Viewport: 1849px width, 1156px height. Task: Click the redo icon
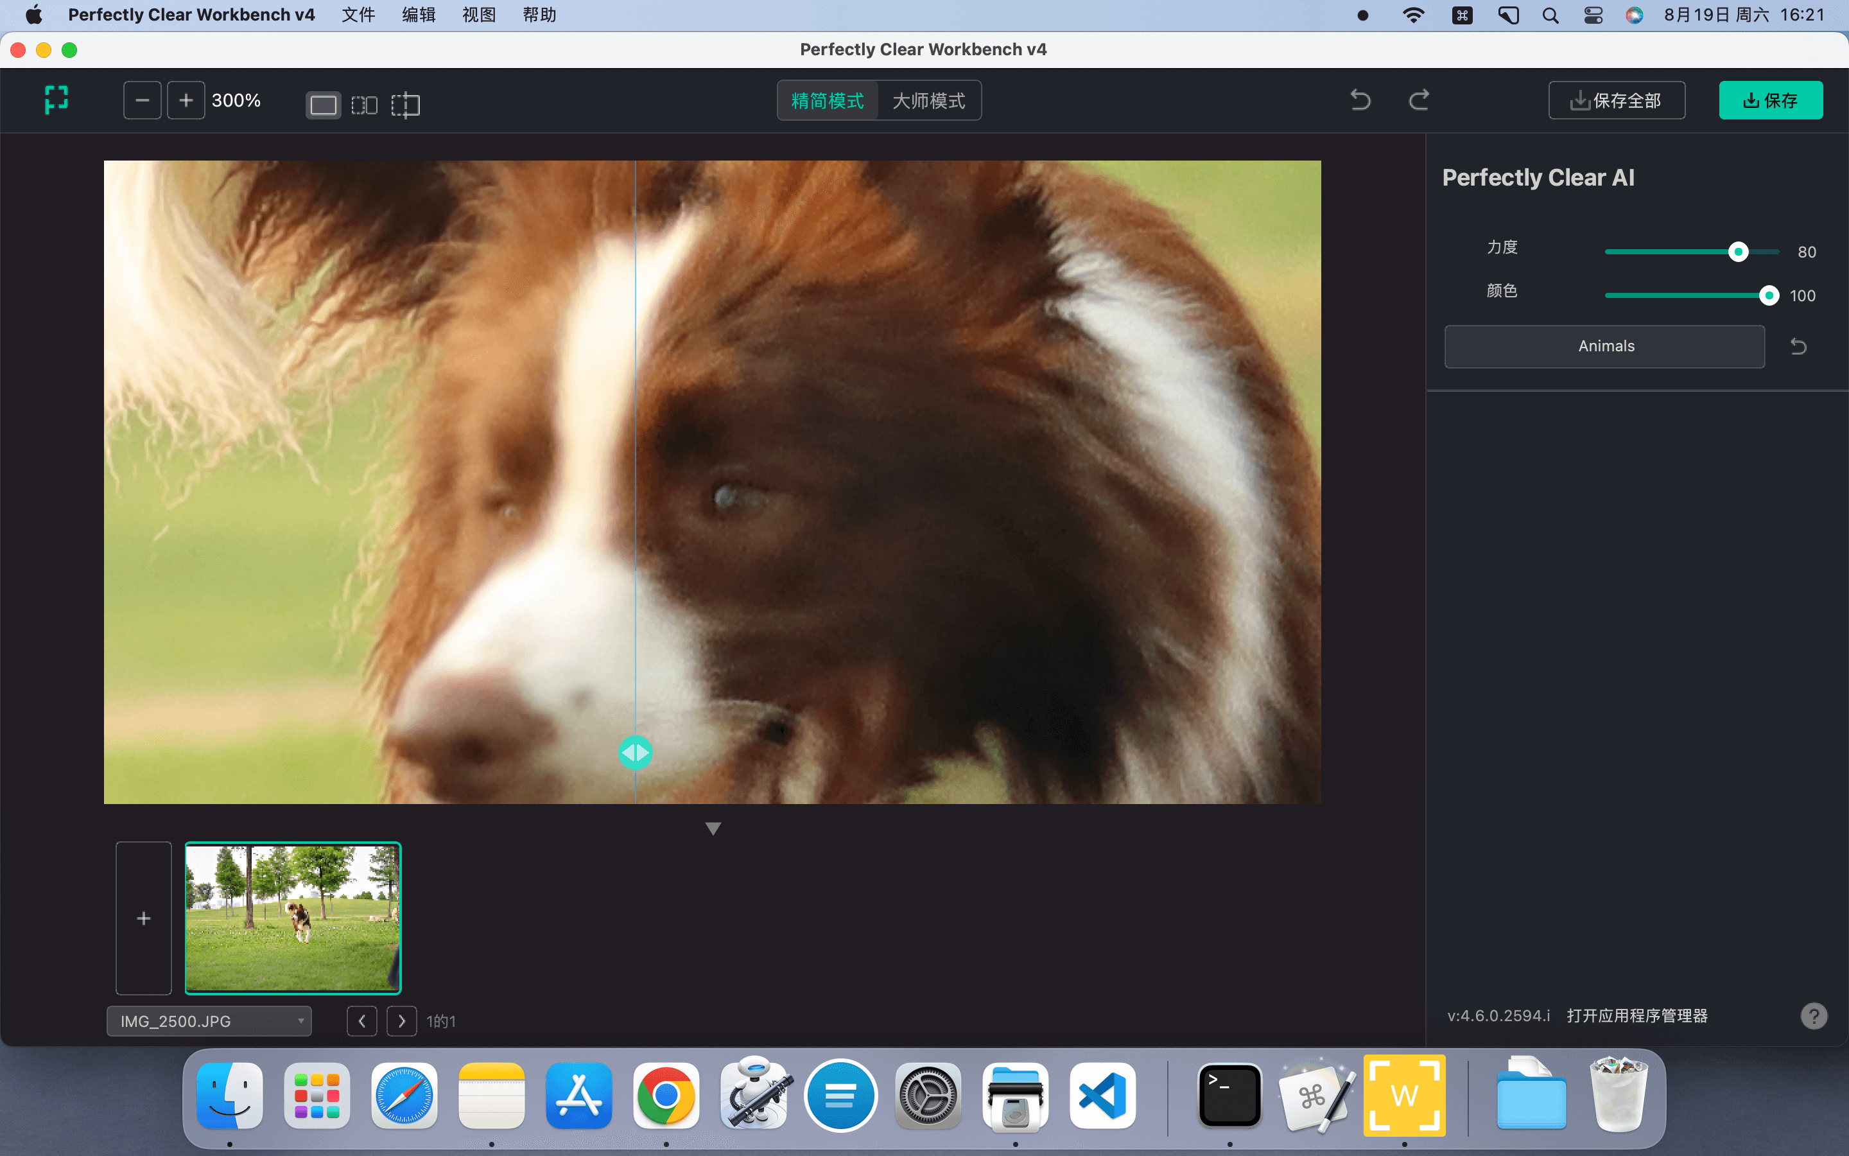coord(1418,100)
